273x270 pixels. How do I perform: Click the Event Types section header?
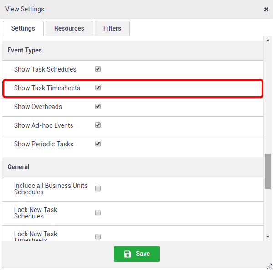tap(133, 50)
